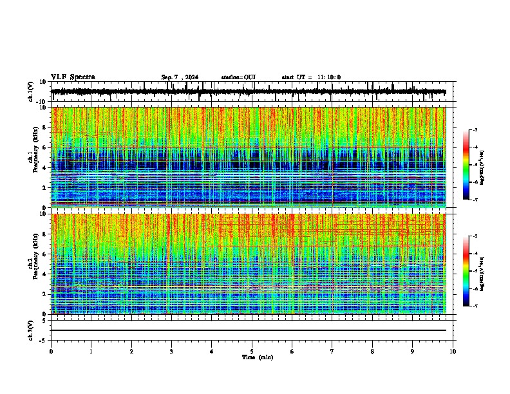
Task: Click the "ch.3(V)" axis label
Action: point(31,330)
